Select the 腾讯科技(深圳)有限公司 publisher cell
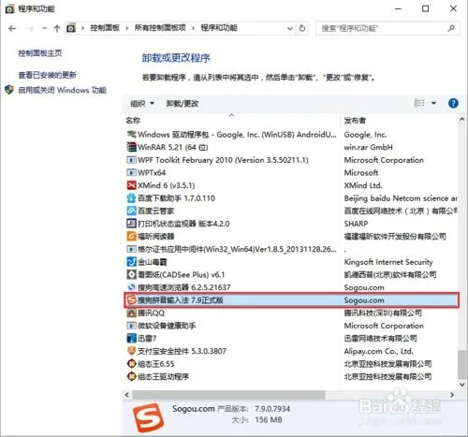The width and height of the screenshot is (468, 437). pyautogui.click(x=383, y=313)
